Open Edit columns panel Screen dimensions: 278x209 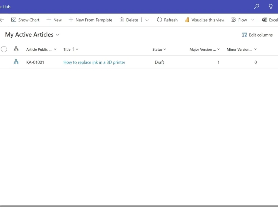pos(257,35)
